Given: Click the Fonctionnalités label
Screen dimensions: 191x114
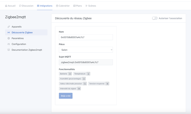Looking at the screenshot, I should coord(67,69).
